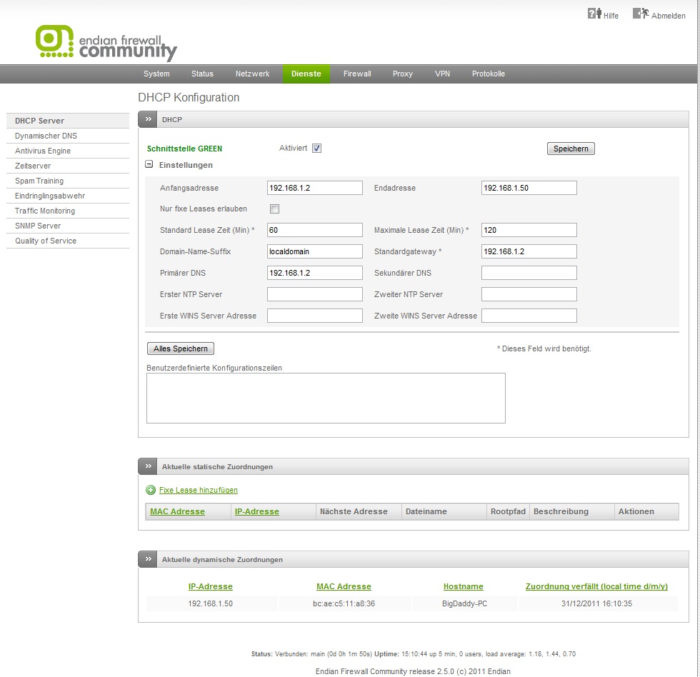This screenshot has width=700, height=677.
Task: Open the Firewall menu tab
Action: tap(357, 74)
